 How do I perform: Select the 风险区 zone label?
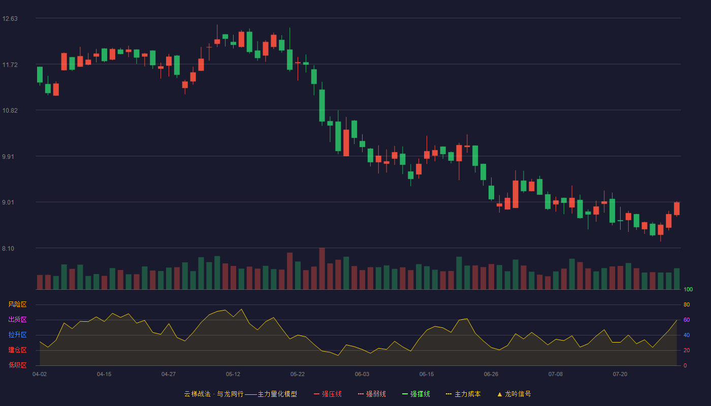pyautogui.click(x=17, y=304)
